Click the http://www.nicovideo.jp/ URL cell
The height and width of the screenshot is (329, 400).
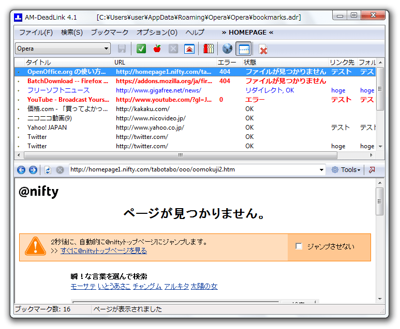(x=151, y=118)
